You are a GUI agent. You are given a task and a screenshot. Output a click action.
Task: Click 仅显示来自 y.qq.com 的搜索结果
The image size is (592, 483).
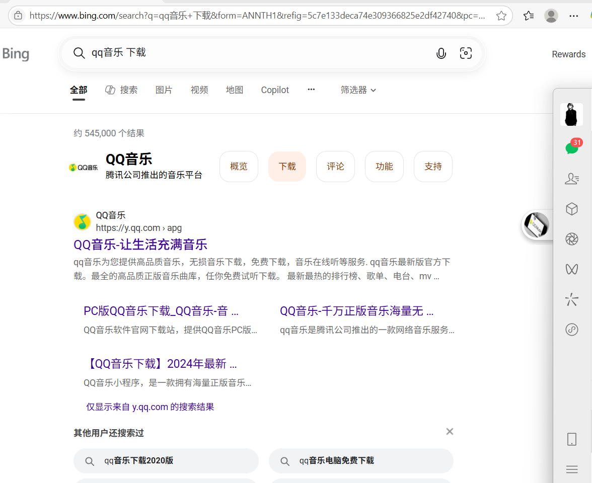150,407
